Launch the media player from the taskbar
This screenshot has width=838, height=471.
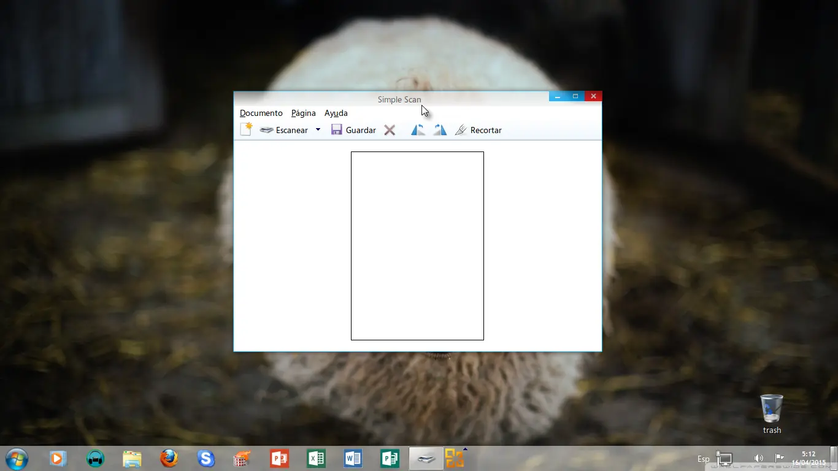[58, 458]
